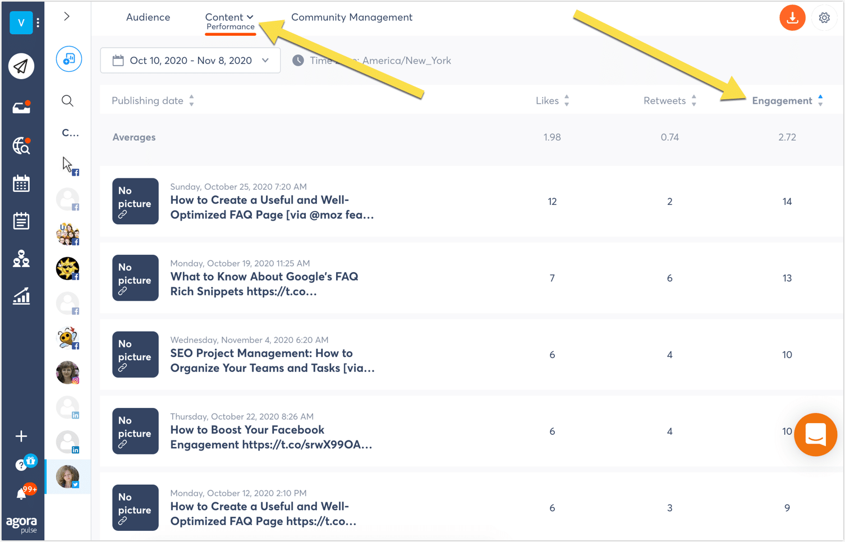Open the settings gear icon

pyautogui.click(x=824, y=18)
